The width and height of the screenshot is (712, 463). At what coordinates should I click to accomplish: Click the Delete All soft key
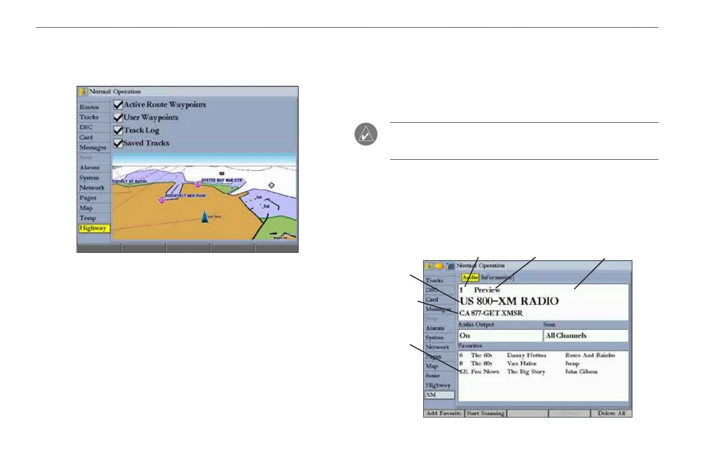pos(611,413)
